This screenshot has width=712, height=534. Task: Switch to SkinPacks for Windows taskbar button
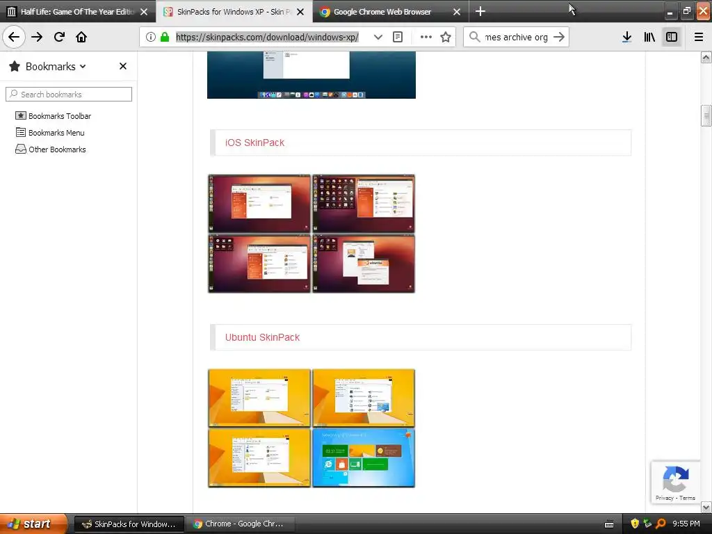(129, 524)
